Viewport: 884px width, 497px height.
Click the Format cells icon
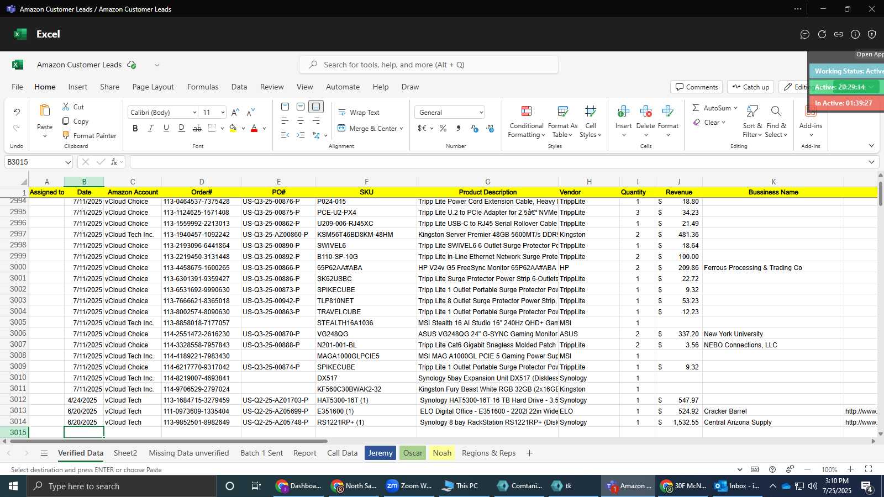point(667,111)
